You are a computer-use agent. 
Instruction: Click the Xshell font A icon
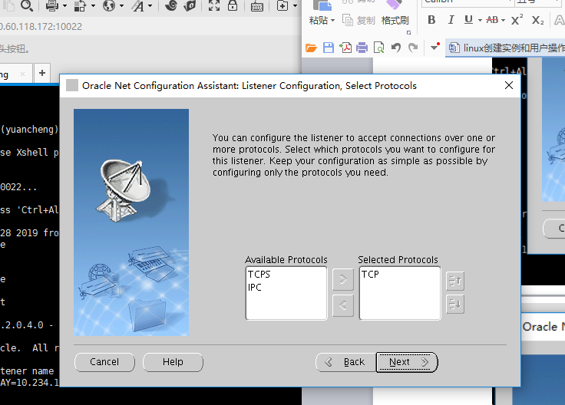tap(137, 6)
